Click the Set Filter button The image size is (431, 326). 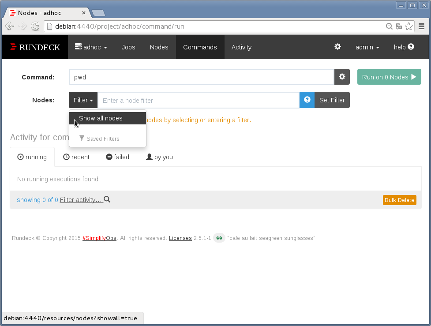[x=332, y=100]
